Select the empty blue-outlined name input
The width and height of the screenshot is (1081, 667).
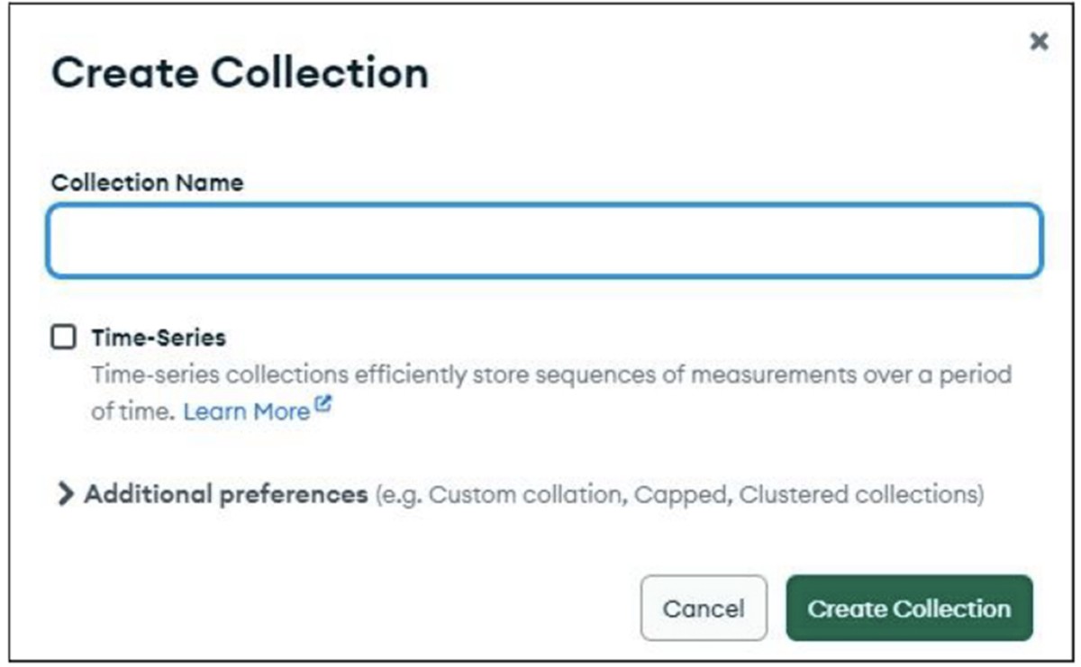coord(544,240)
